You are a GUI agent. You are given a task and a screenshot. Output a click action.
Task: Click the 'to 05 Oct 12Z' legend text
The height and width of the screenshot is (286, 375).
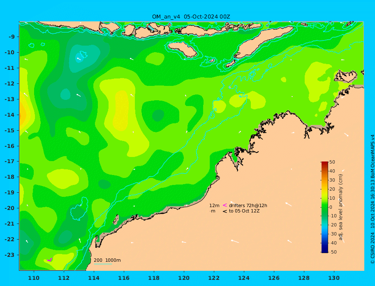244,211
